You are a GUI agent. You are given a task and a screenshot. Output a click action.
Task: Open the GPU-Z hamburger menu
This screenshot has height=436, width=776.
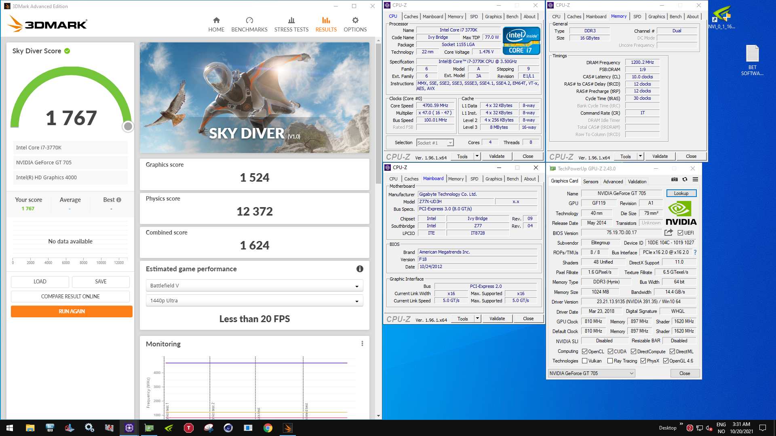click(695, 179)
